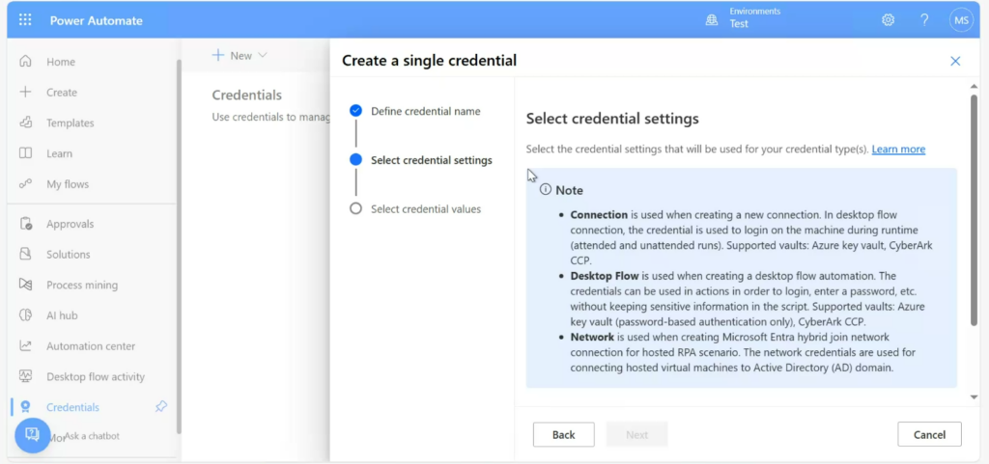Open Automation center in the navigation
Viewport: 989px width, 464px height.
click(91, 345)
